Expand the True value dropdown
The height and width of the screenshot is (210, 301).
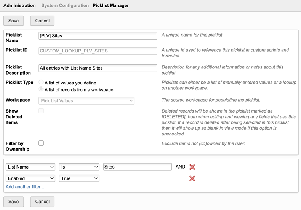(79, 178)
